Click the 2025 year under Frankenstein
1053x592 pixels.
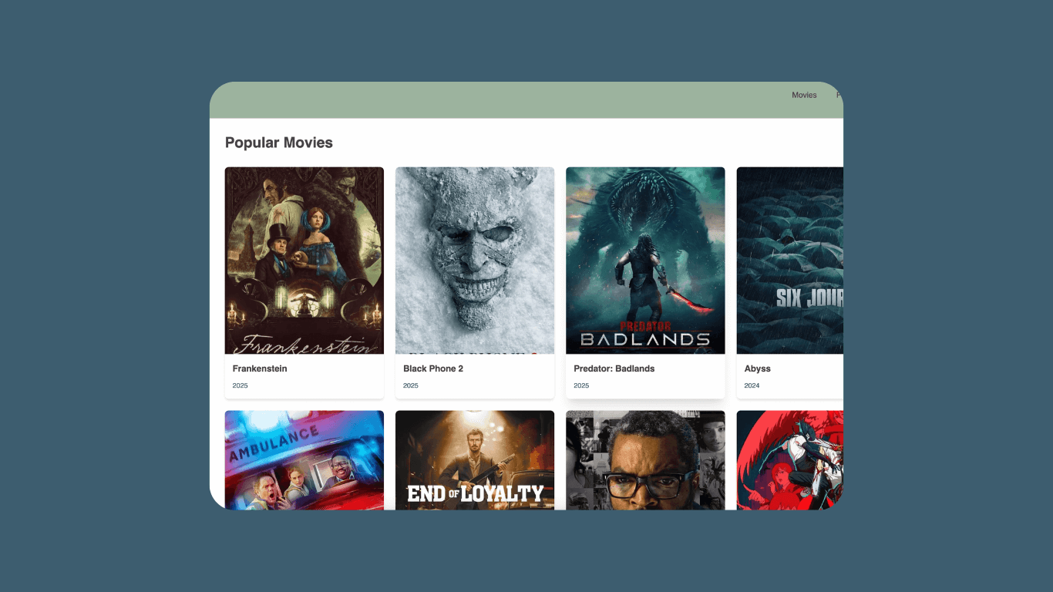241,385
